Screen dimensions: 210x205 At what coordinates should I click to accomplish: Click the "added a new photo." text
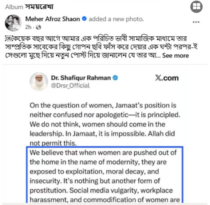click(x=116, y=19)
